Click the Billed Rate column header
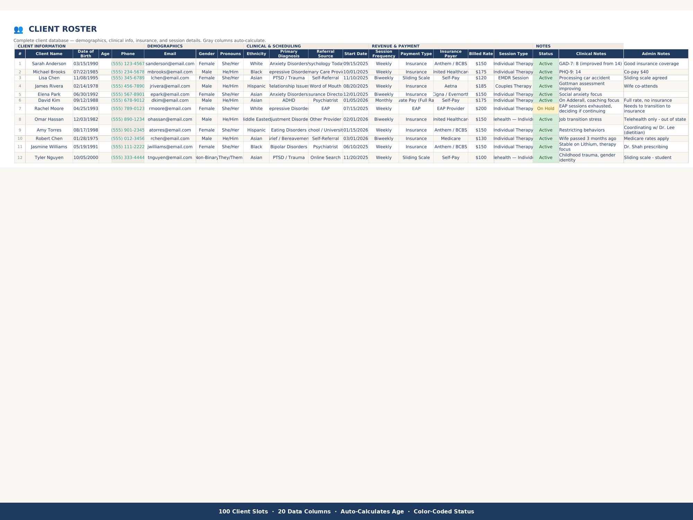 tap(481, 54)
